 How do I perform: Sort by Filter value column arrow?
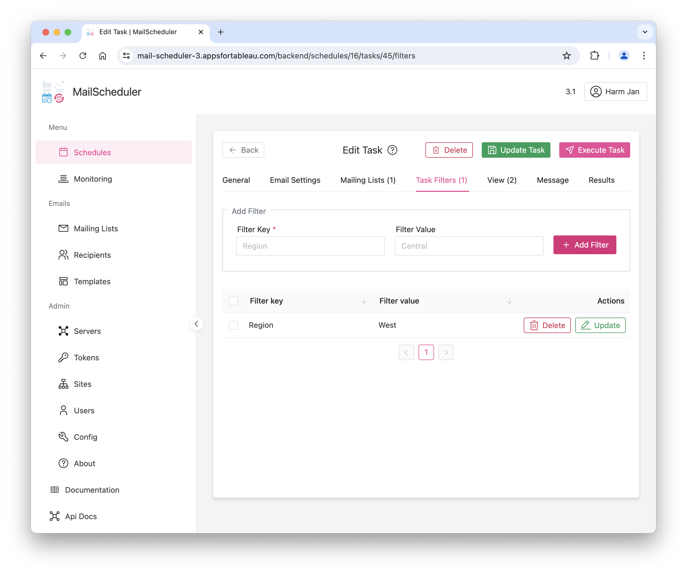click(x=509, y=301)
